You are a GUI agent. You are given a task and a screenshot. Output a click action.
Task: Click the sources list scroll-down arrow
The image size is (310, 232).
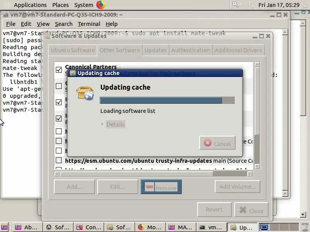257,167
